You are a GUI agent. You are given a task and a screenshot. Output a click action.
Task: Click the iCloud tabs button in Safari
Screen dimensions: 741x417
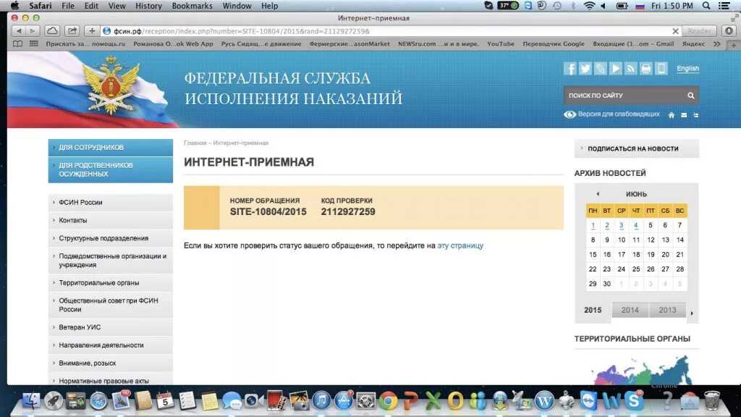point(52,31)
